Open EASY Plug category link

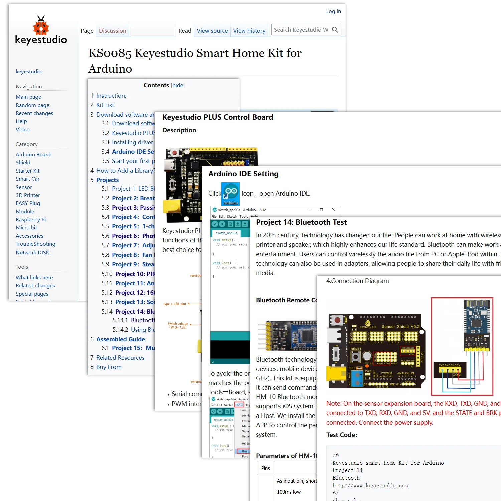pos(28,203)
